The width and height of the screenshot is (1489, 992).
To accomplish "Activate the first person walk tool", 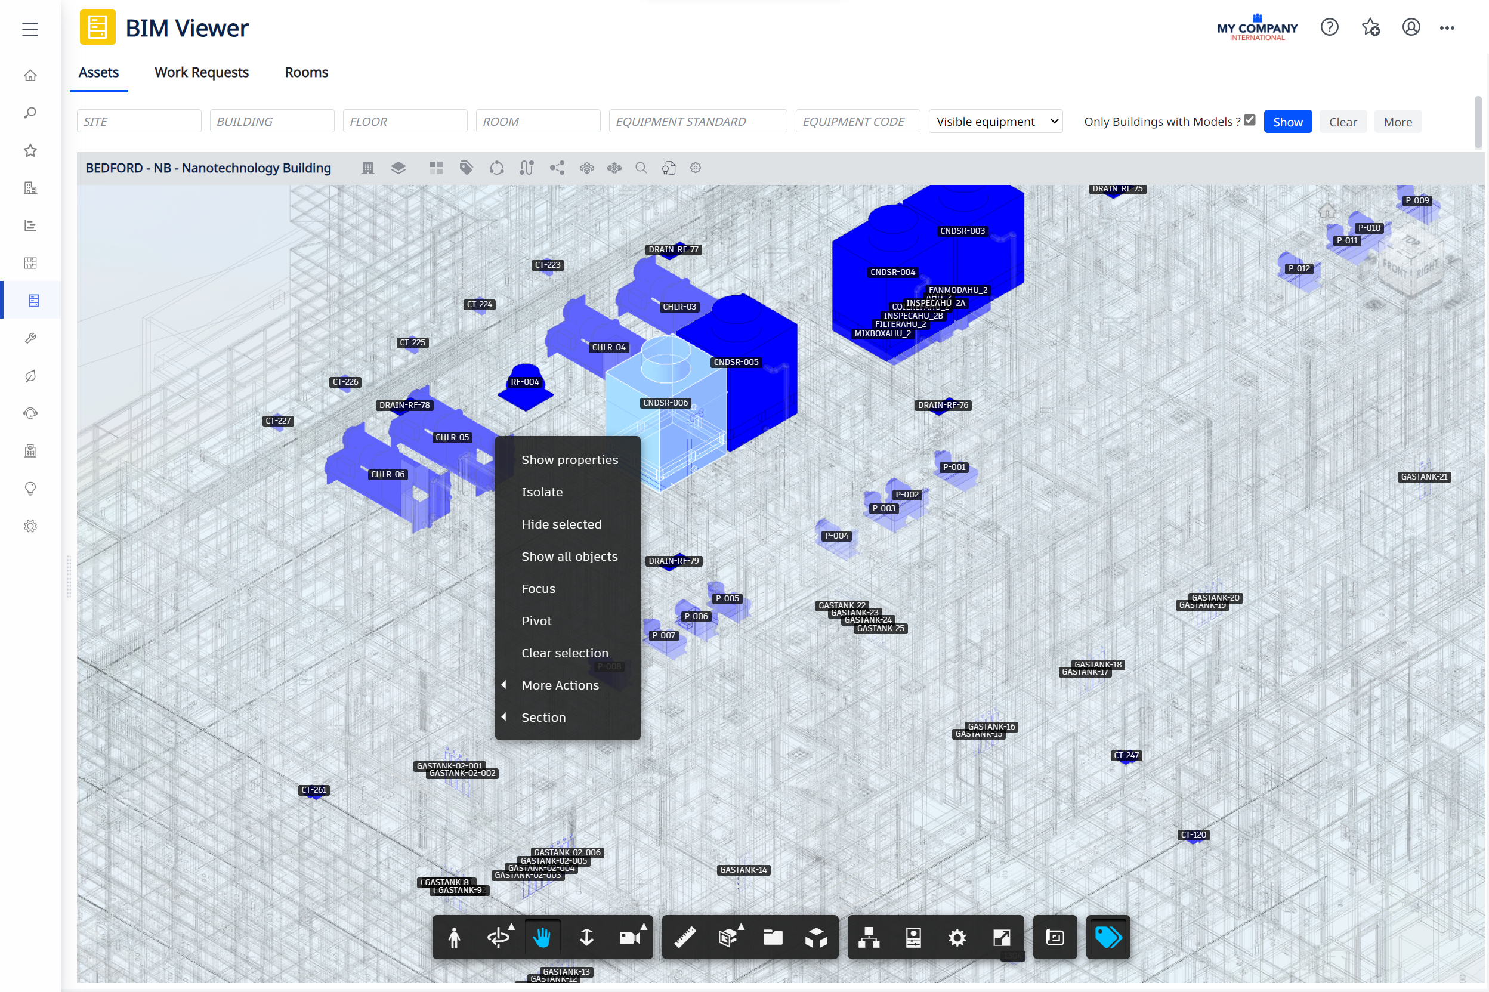I will coord(453,937).
